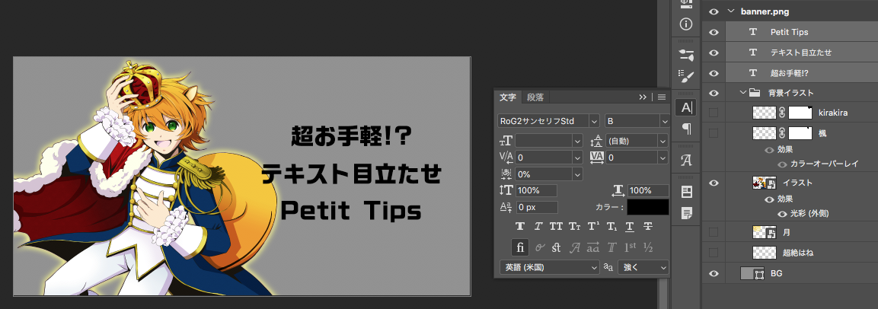Open the 英語 (米国) language dropdown
The image size is (878, 309).
tap(549, 268)
